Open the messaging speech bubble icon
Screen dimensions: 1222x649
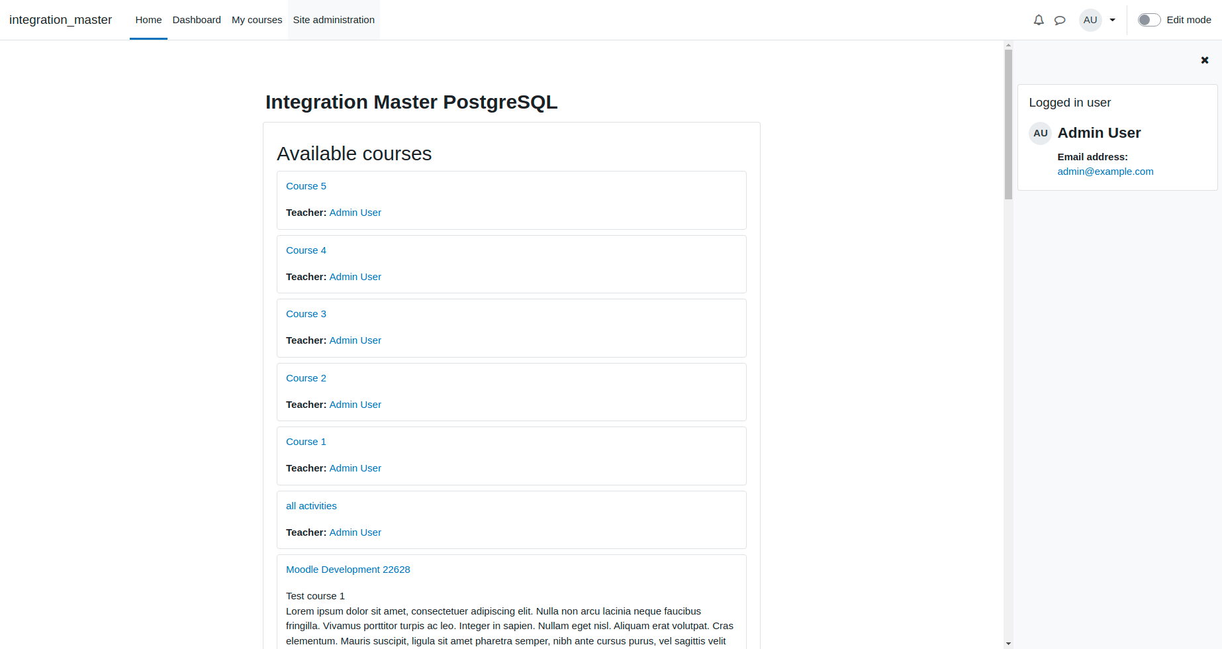1060,20
